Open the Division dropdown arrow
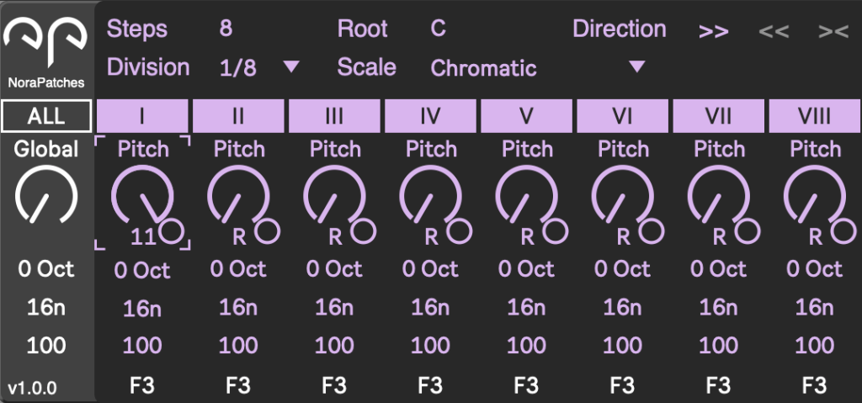 [x=291, y=66]
